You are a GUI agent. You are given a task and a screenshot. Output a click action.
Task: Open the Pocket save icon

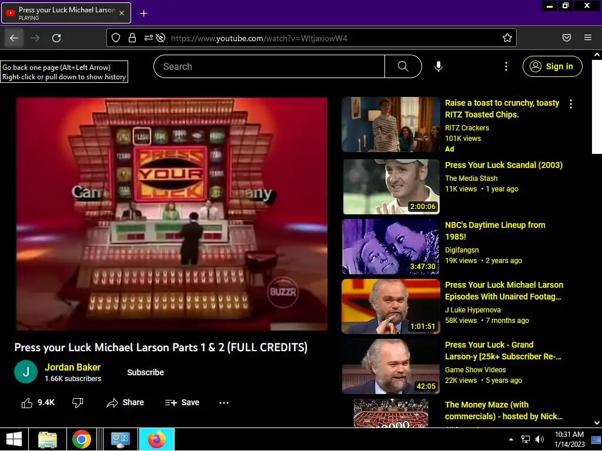point(567,38)
